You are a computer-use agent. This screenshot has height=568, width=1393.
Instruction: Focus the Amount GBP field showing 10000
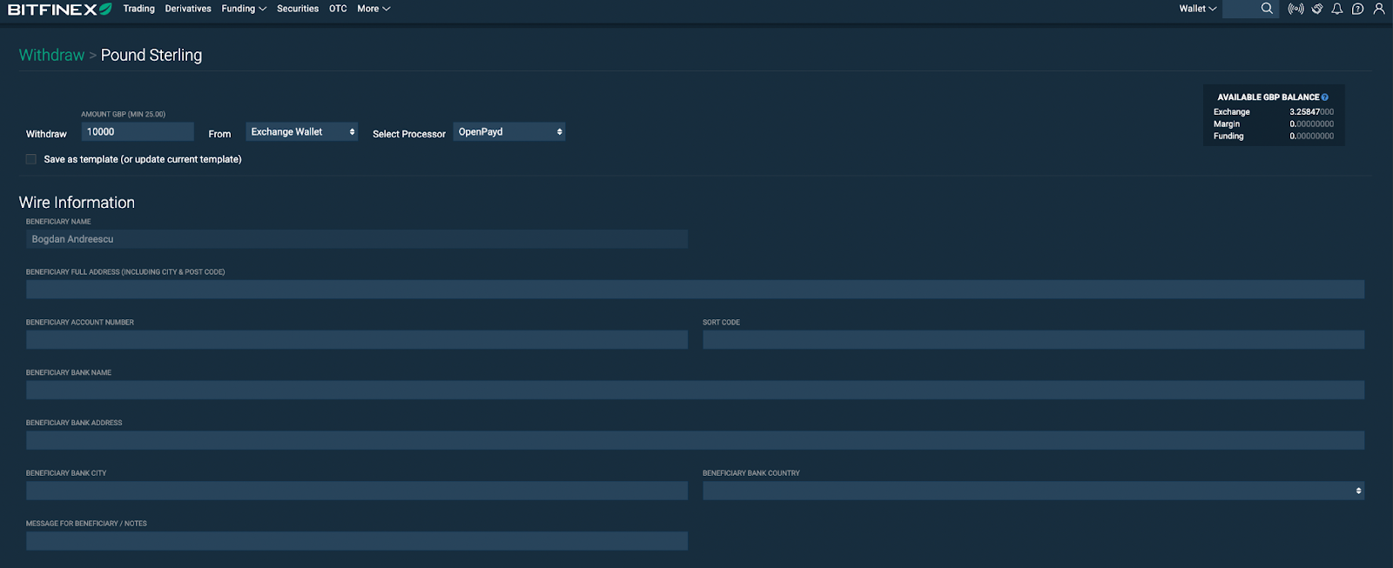click(x=138, y=131)
